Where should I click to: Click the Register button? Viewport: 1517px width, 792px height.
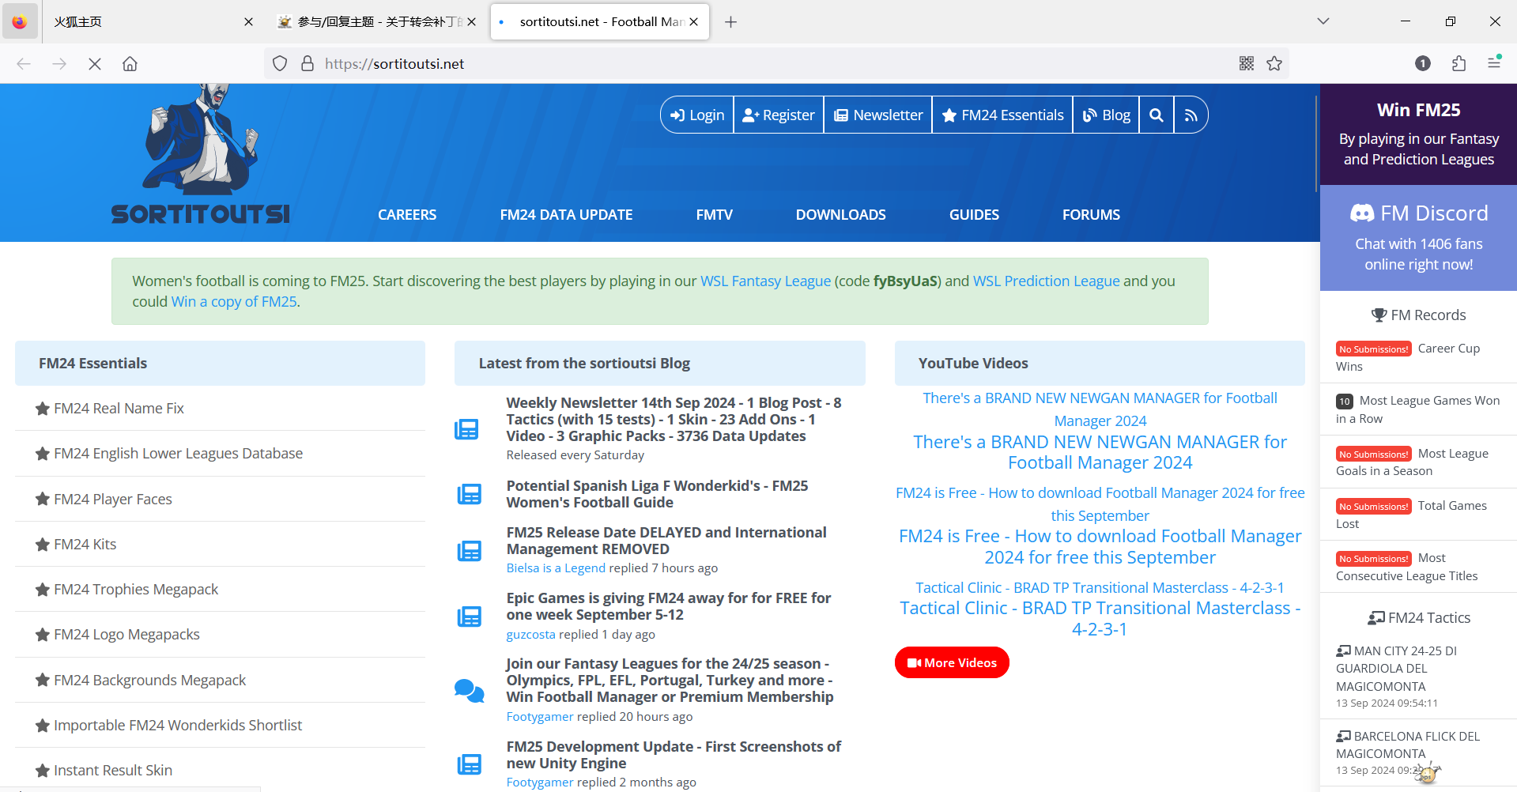pyautogui.click(x=779, y=115)
